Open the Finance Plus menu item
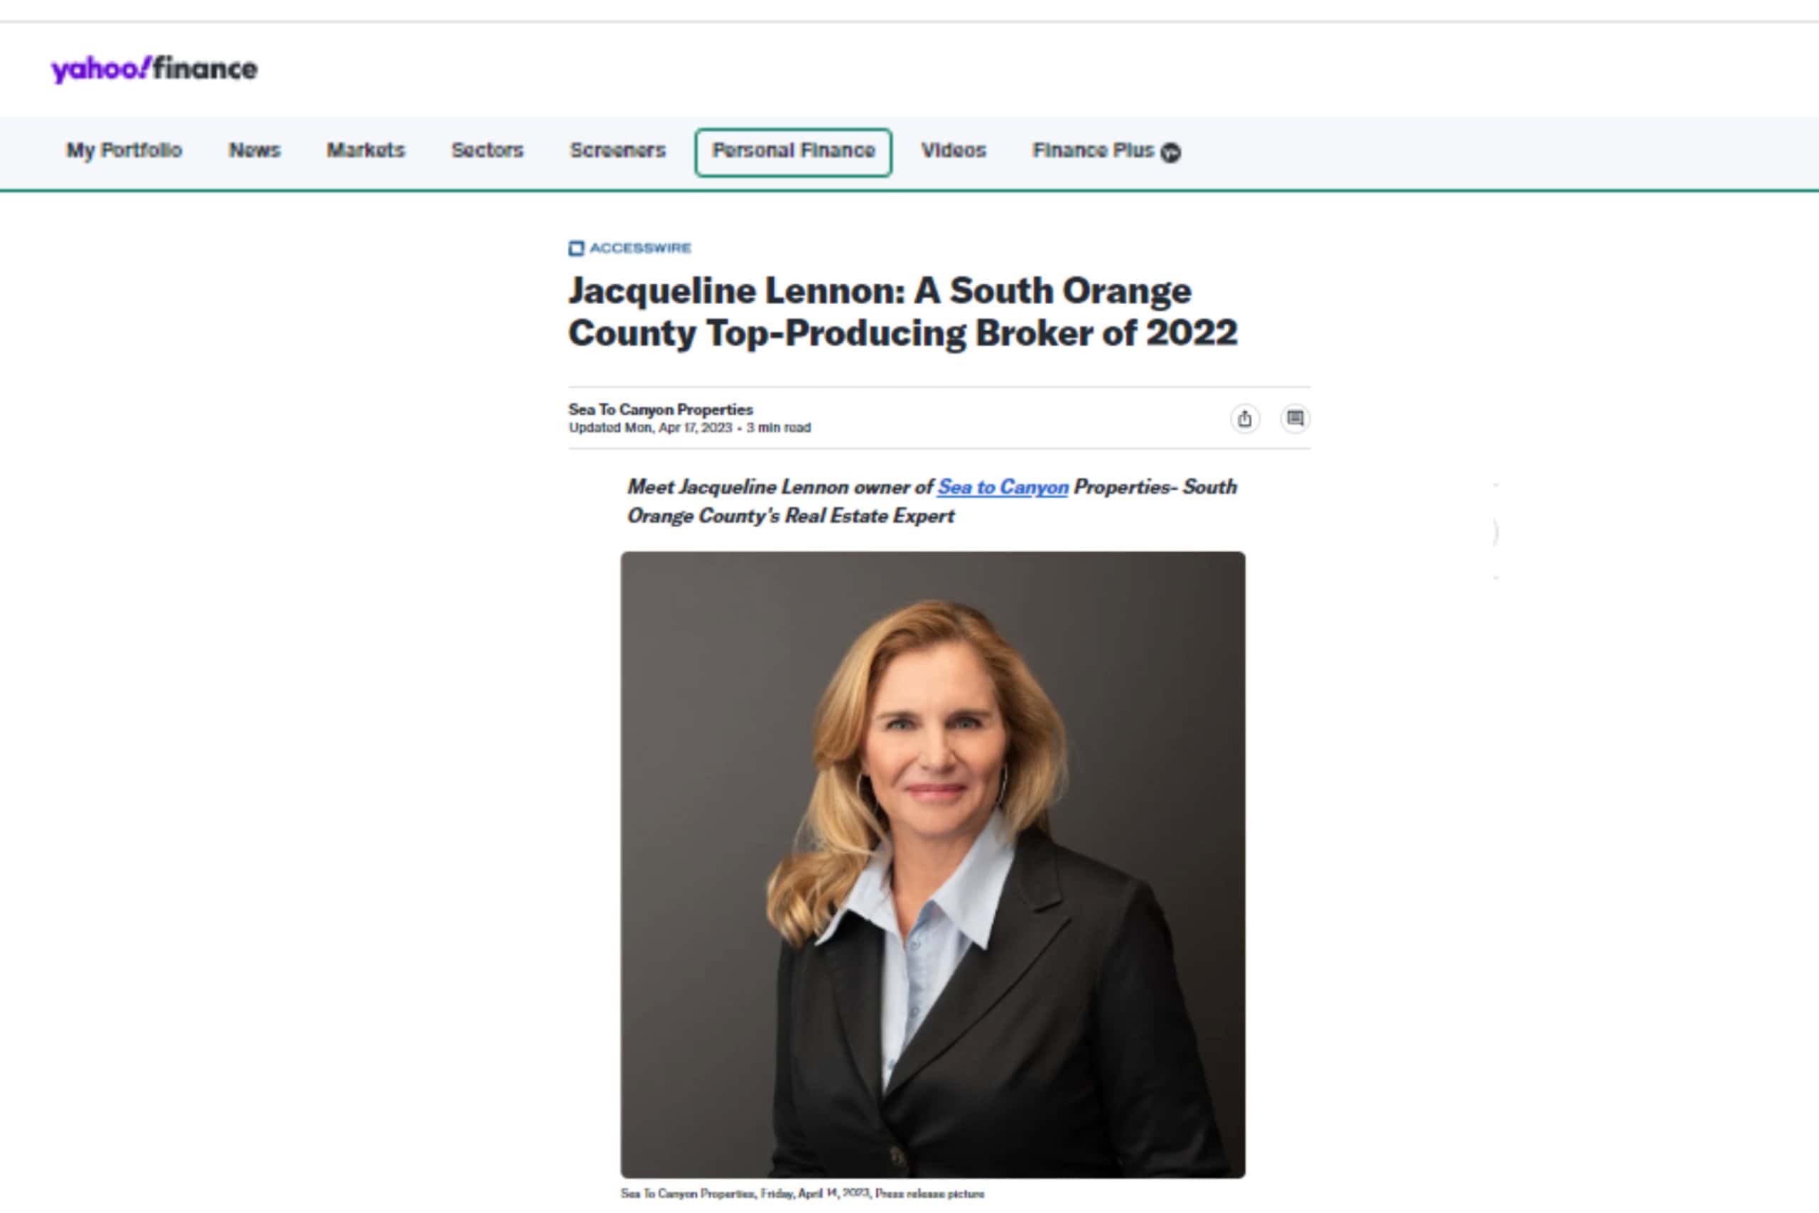This screenshot has height=1213, width=1819. [1093, 151]
